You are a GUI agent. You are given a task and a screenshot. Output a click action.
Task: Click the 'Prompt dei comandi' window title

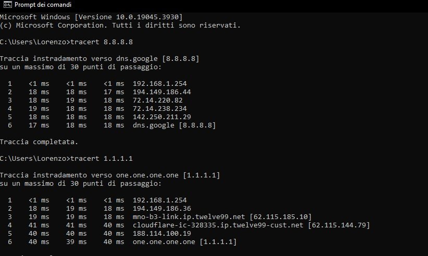coord(43,5)
